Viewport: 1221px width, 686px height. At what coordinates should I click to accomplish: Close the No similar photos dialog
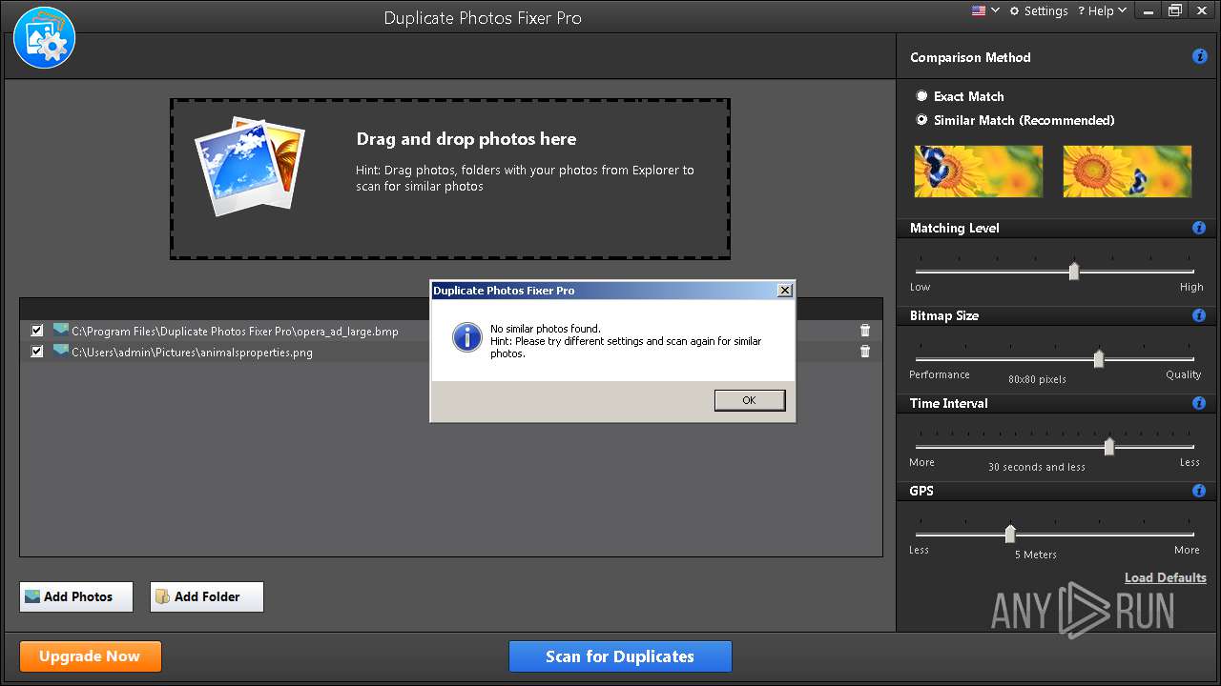[x=785, y=291]
